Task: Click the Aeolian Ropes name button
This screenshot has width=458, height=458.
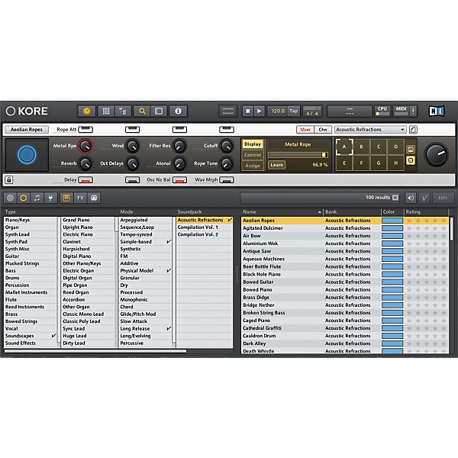Action: (26, 130)
